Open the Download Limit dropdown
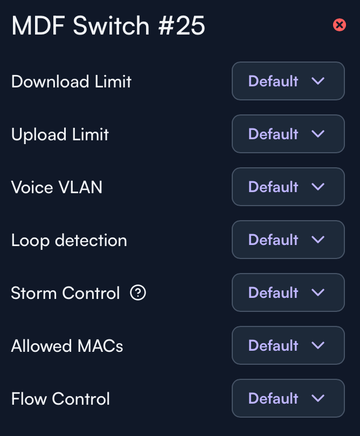360x436 pixels. pos(288,81)
